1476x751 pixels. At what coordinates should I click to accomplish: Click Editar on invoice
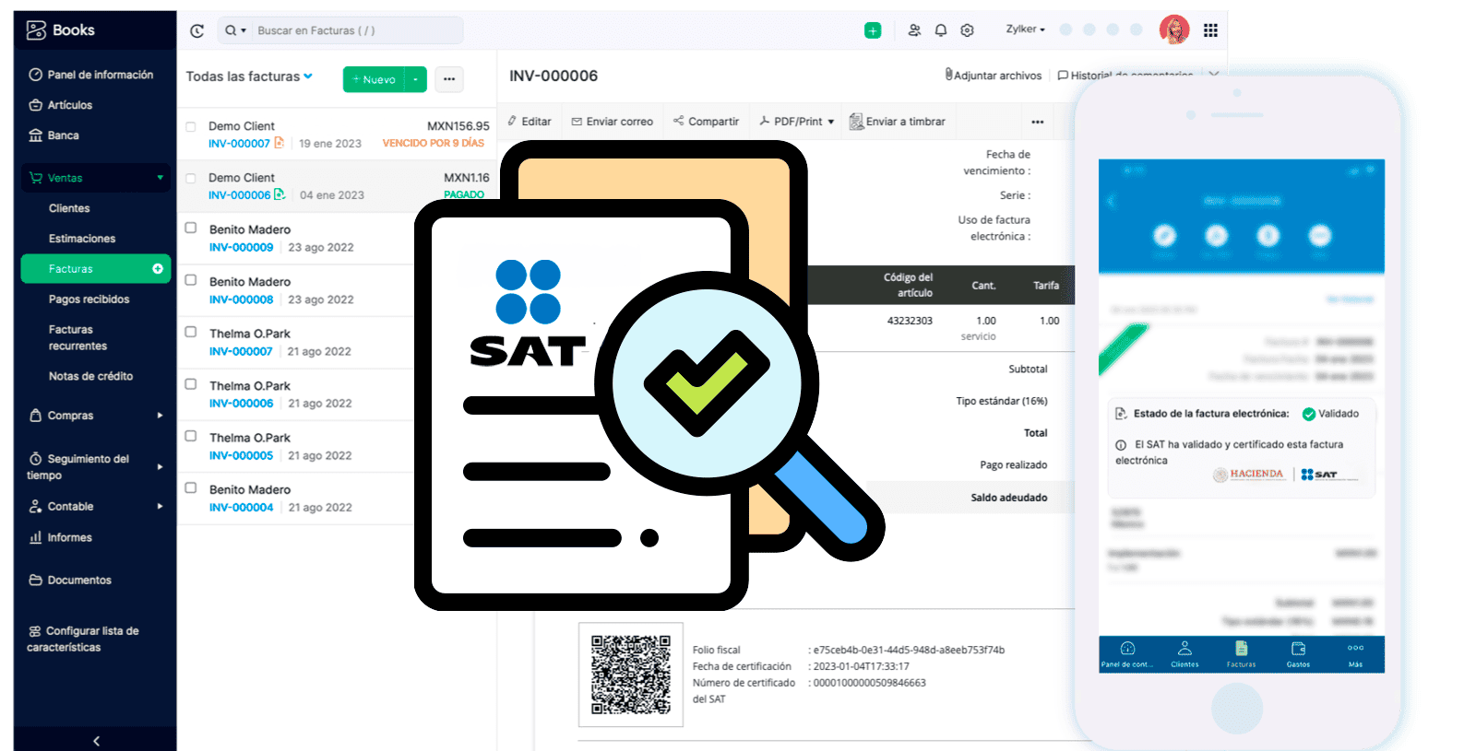(x=530, y=122)
